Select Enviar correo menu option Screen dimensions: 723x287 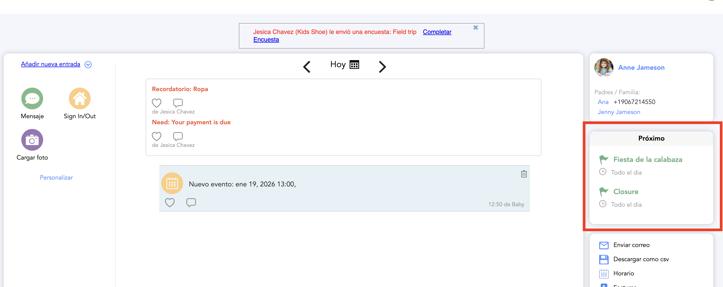coord(631,245)
